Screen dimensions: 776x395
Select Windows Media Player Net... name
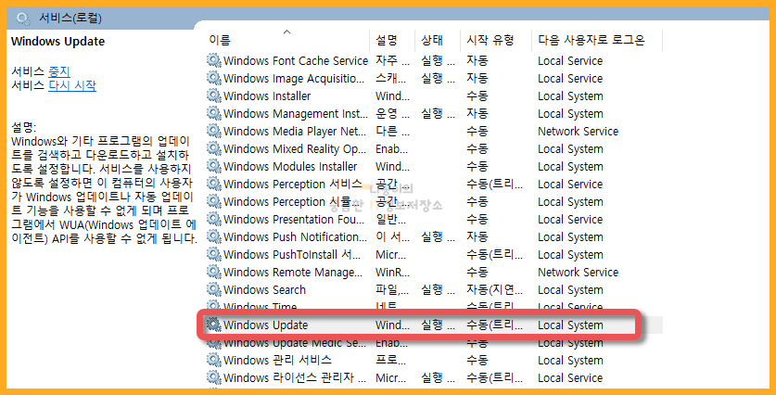[295, 131]
